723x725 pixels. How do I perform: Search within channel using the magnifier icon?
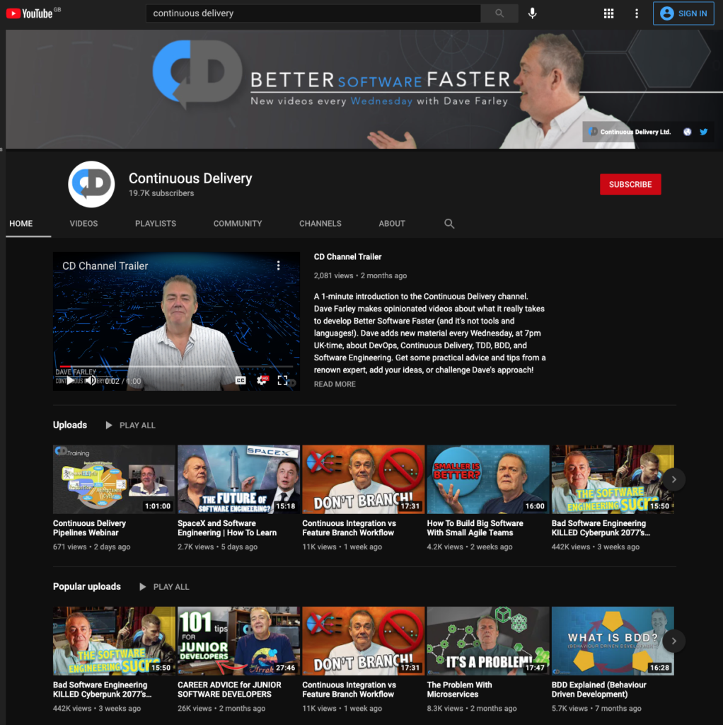[x=449, y=224]
